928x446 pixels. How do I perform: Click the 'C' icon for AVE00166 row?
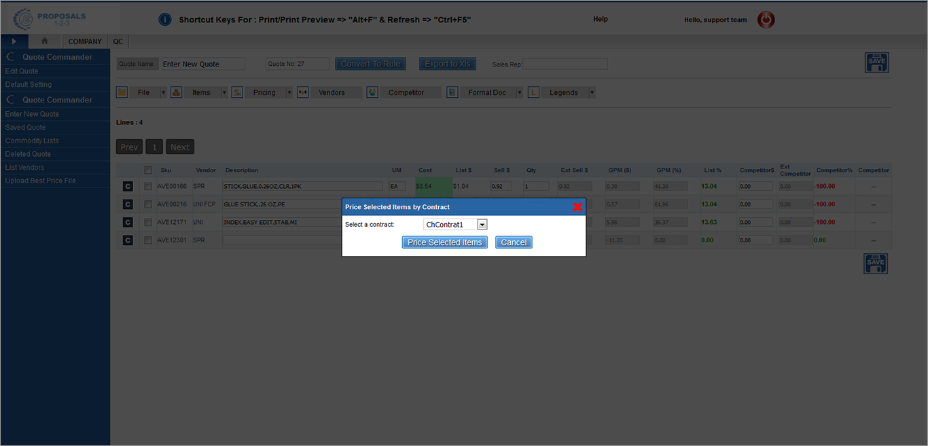click(x=127, y=186)
